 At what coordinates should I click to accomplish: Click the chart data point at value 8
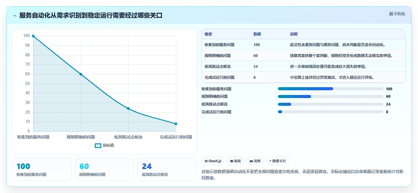pos(176,124)
